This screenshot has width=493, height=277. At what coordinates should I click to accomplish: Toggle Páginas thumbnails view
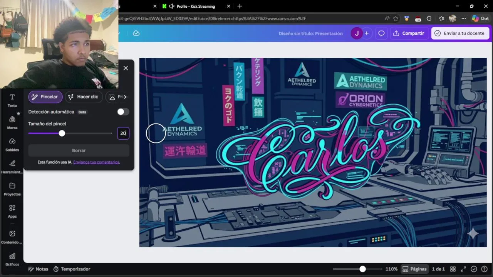[x=414, y=269]
